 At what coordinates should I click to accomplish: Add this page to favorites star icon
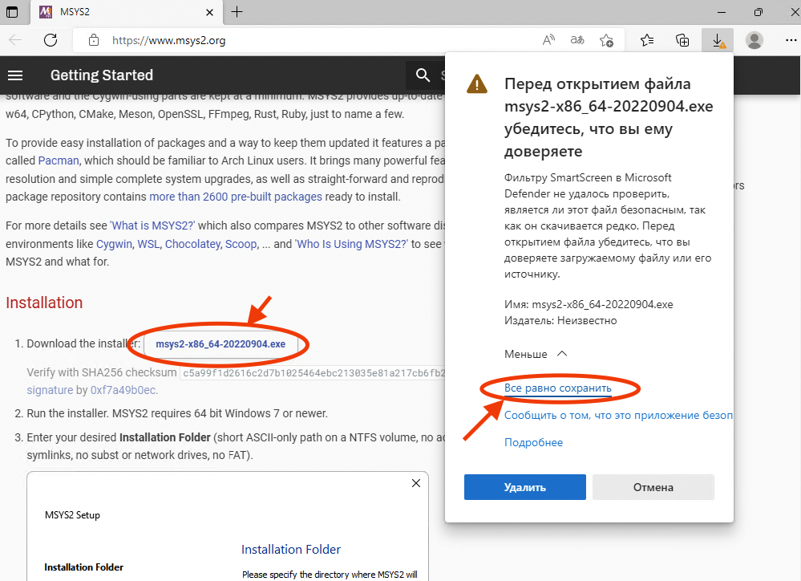(x=606, y=40)
